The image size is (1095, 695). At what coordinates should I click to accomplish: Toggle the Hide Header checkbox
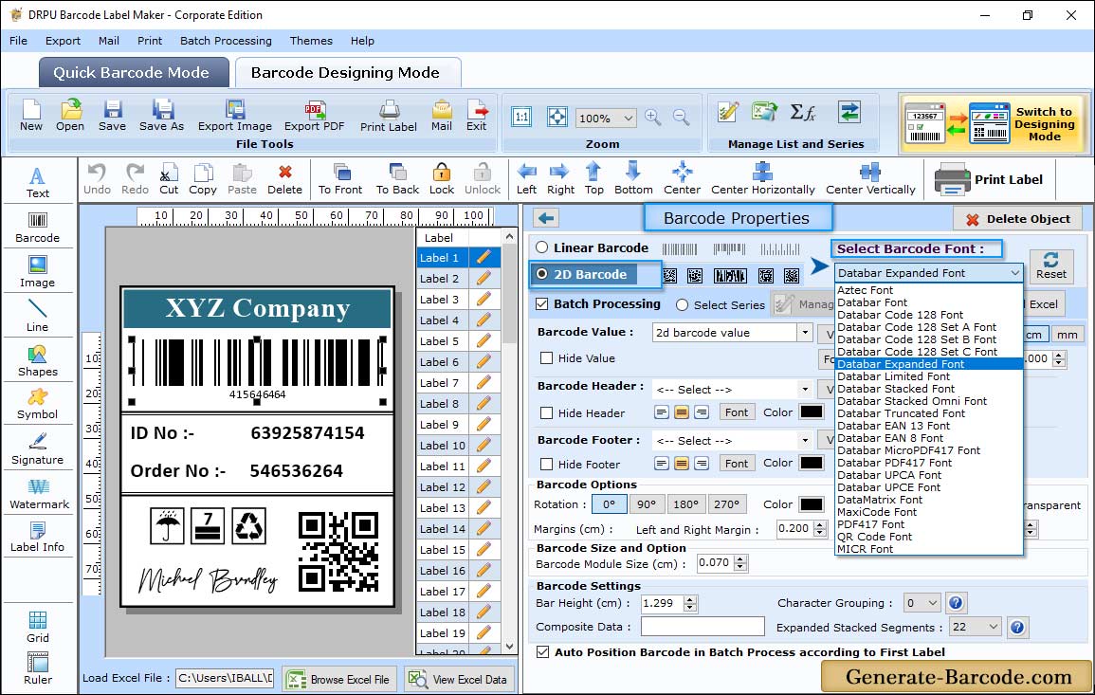tap(547, 412)
